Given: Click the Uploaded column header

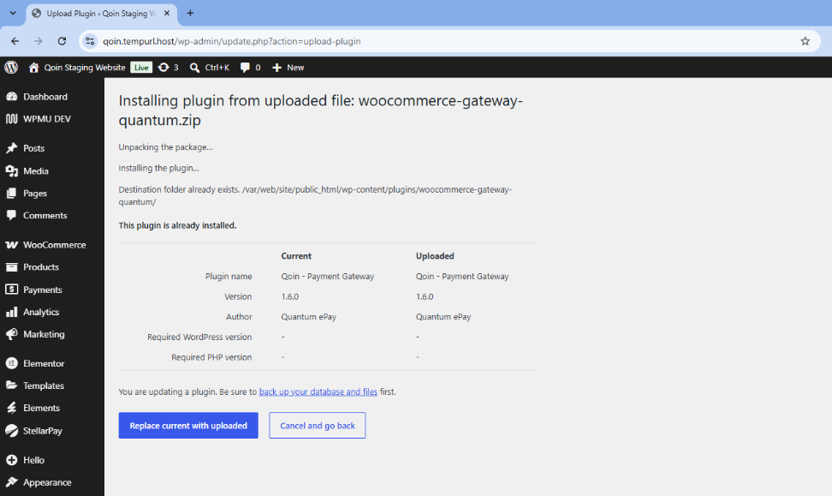Looking at the screenshot, I should [435, 256].
